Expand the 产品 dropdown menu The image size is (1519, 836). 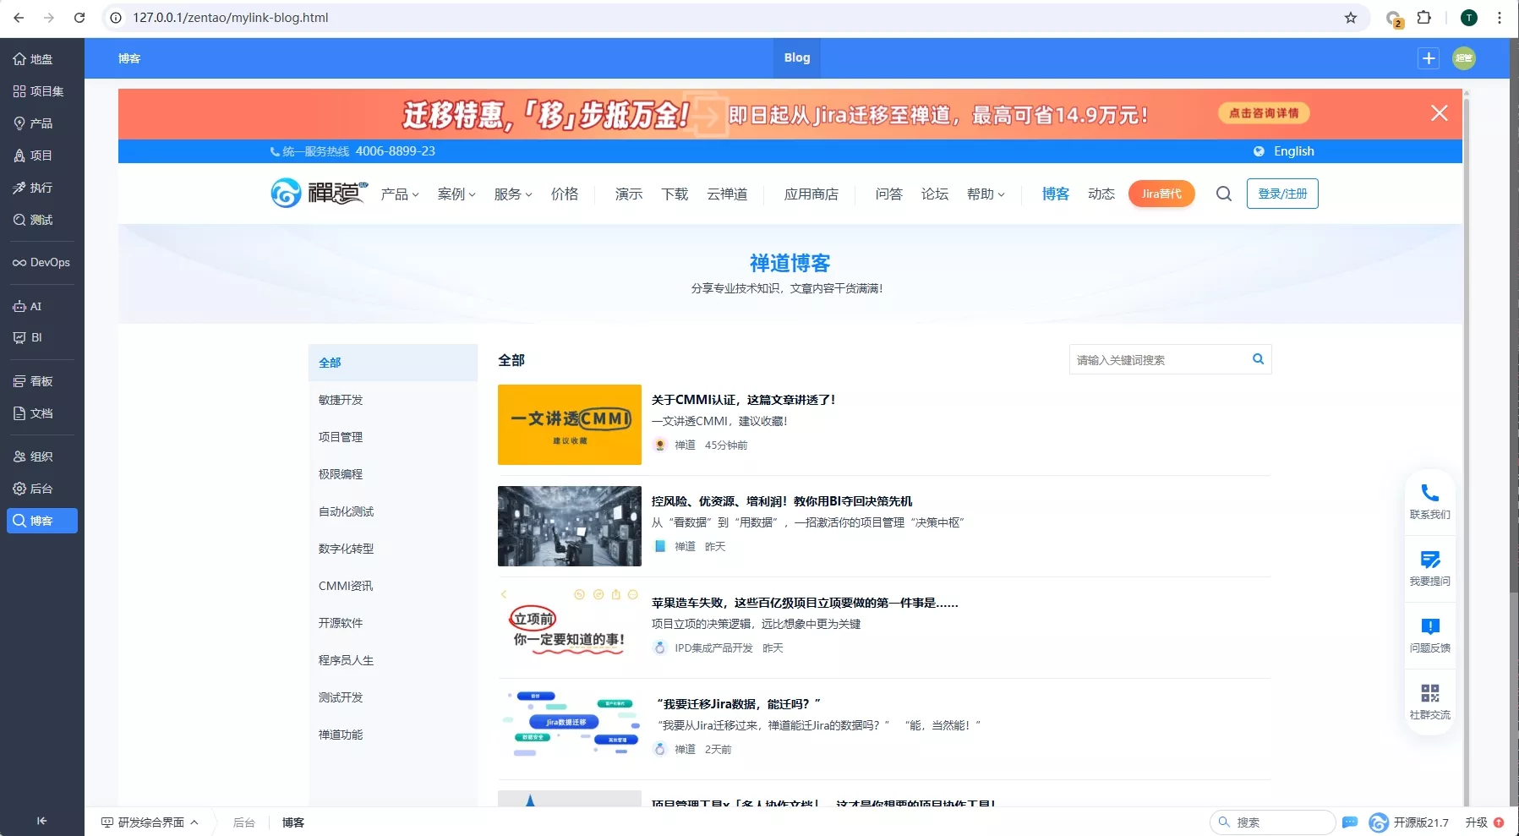[x=400, y=194]
